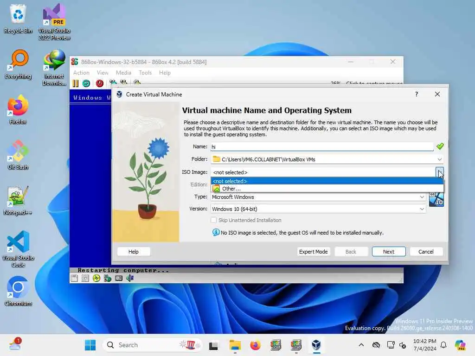Open File Explorer from the taskbar
Screen dimensions: 475x356
235,345
